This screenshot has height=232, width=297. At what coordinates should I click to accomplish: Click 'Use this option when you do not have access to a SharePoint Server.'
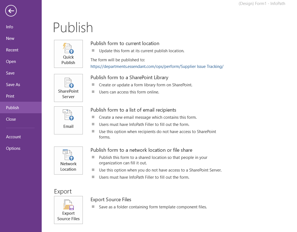160,170
